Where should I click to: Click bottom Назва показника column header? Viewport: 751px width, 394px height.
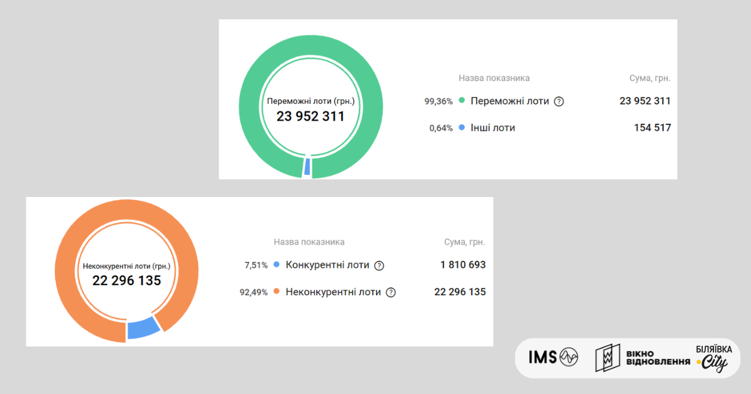click(x=309, y=242)
